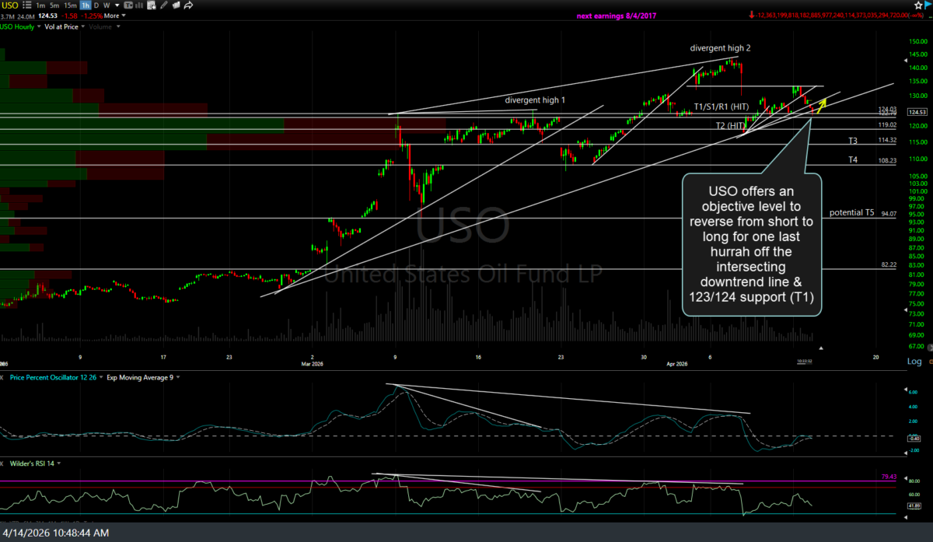Switch to the 1h timeframe
The height and width of the screenshot is (542, 933).
[86, 5]
